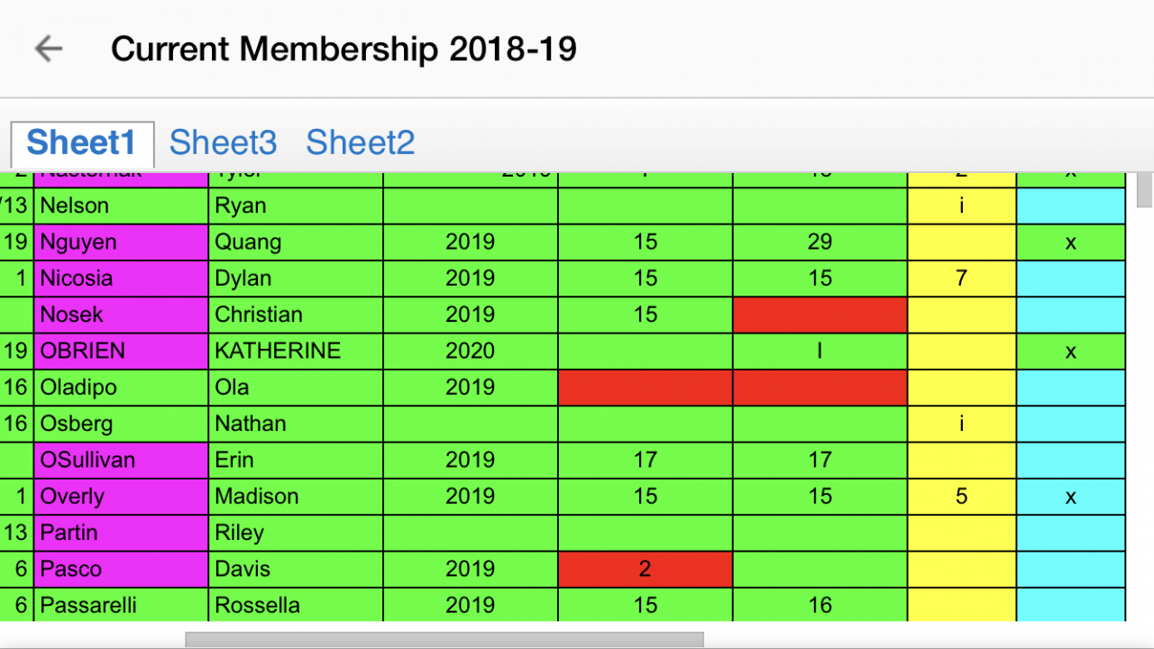1154x649 pixels.
Task: Click the KATHERINE first name cell
Action: click(295, 351)
